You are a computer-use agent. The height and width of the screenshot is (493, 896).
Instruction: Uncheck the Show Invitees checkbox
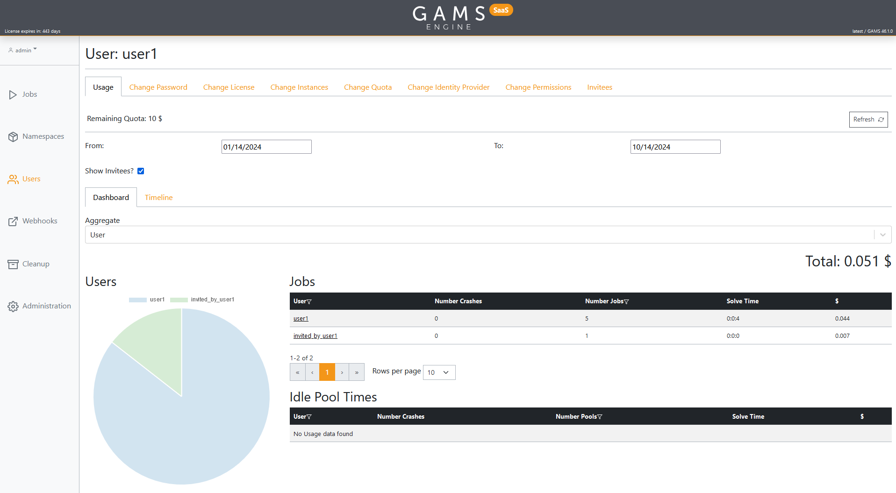pos(141,171)
